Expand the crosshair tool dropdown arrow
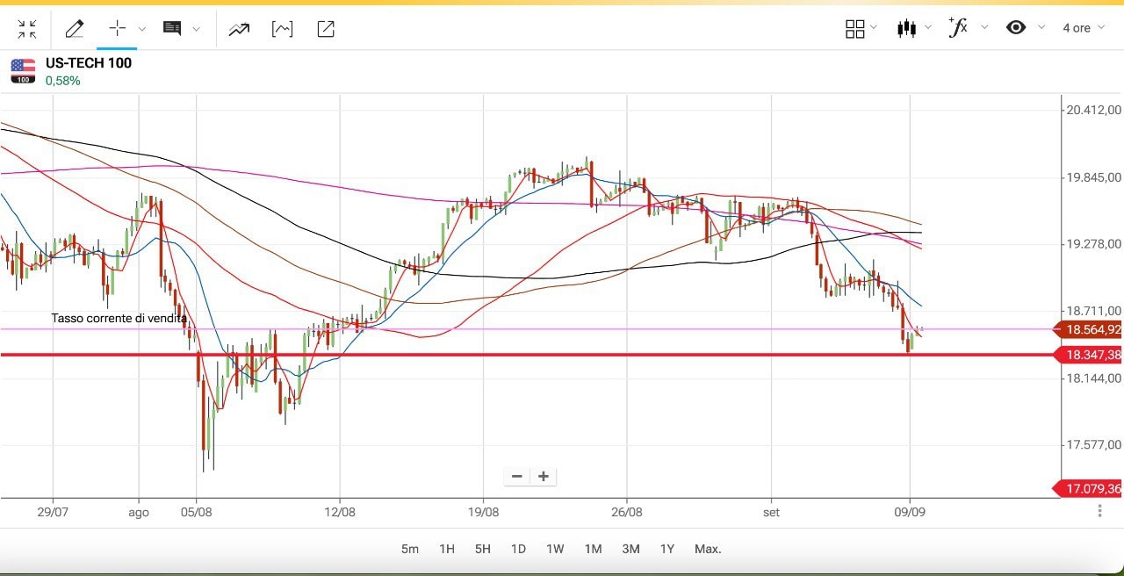The width and height of the screenshot is (1124, 576). pos(142,29)
